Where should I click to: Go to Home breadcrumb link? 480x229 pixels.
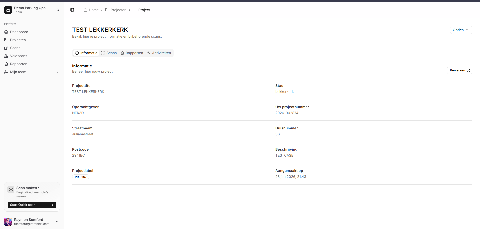[91, 10]
